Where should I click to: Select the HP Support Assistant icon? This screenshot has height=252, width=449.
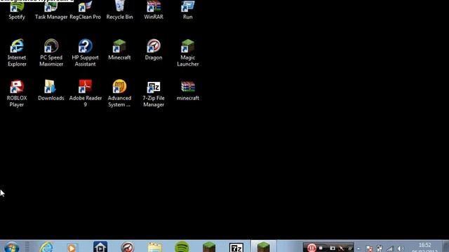point(85,53)
